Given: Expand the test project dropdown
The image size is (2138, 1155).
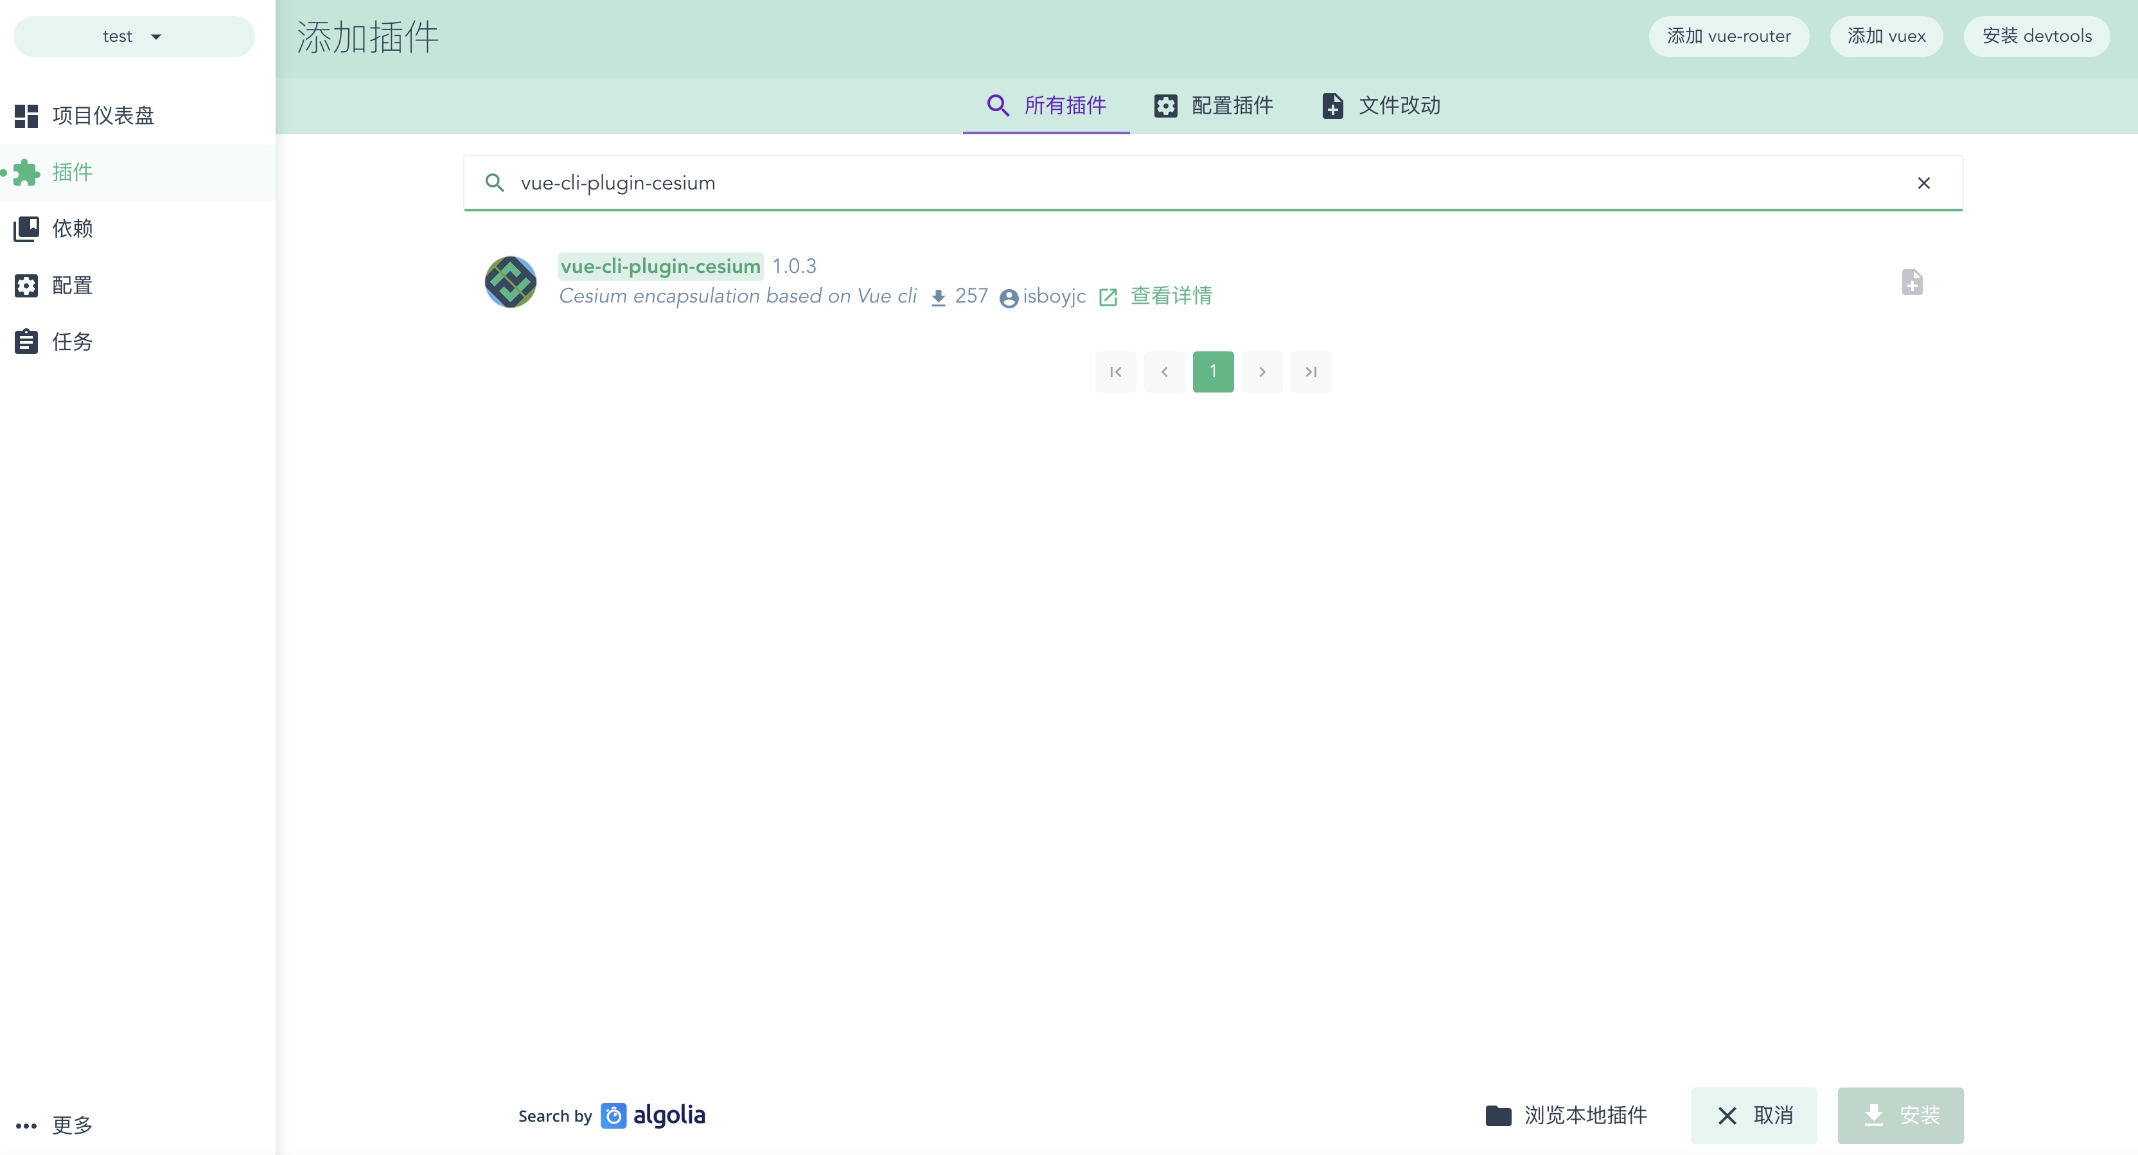Looking at the screenshot, I should (134, 37).
